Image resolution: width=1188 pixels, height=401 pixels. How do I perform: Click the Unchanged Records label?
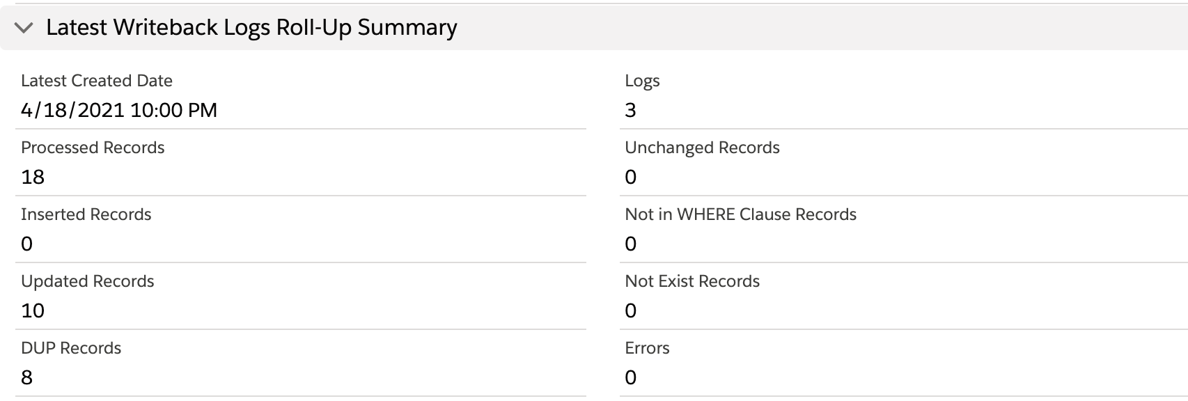click(702, 148)
